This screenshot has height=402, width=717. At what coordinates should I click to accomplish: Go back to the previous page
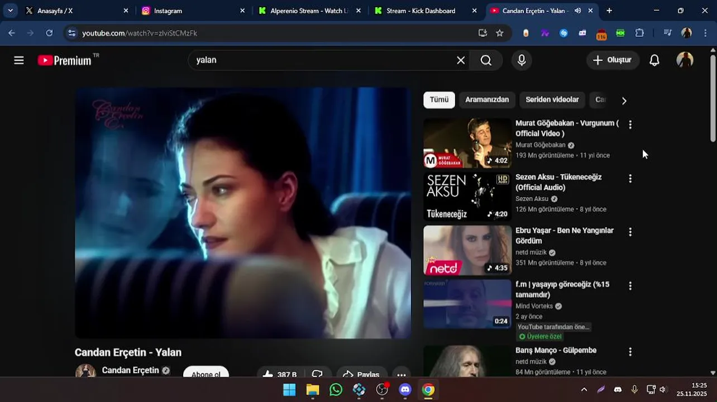12,33
